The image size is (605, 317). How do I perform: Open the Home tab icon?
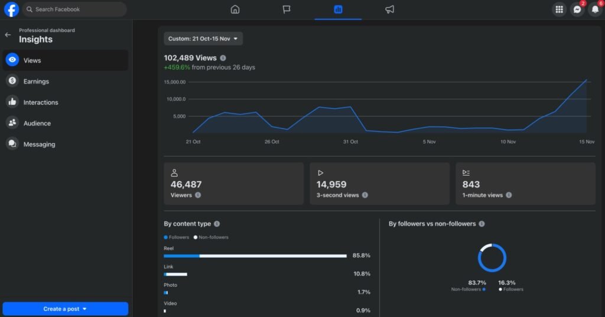coord(235,9)
